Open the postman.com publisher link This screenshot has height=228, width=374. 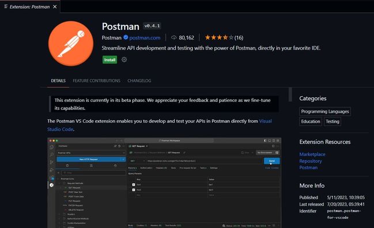click(x=145, y=37)
